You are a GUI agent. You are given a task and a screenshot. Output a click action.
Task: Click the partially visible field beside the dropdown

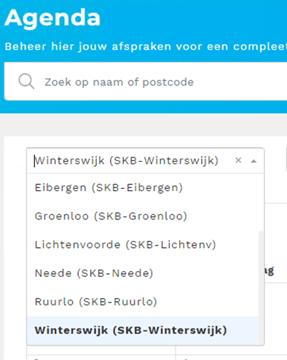coord(286,160)
